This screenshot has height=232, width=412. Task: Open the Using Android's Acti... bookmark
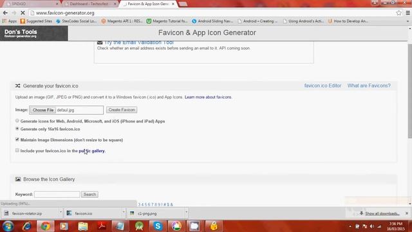click(x=303, y=21)
